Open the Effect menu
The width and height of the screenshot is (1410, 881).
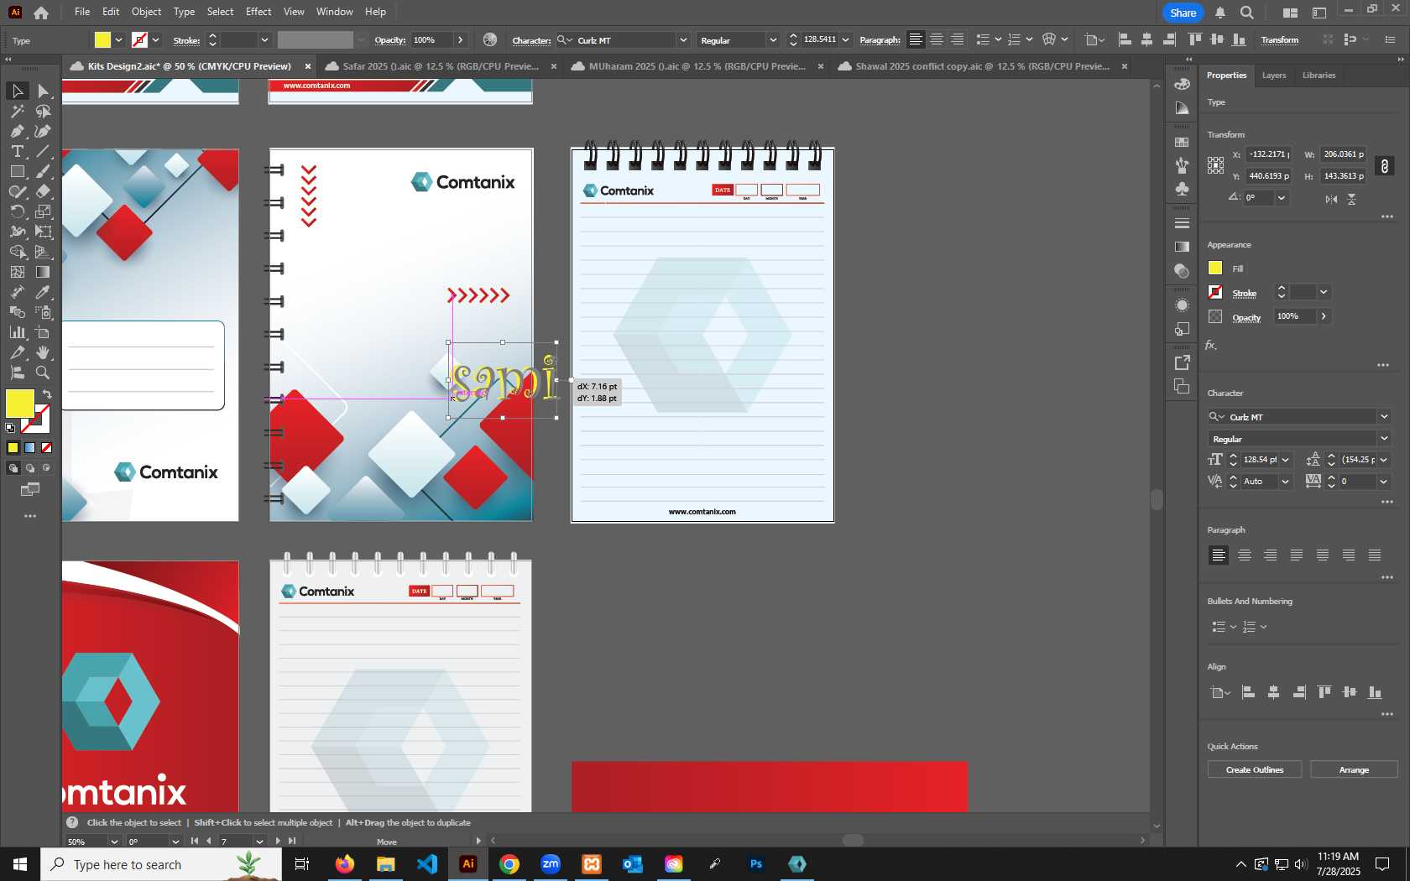pos(258,12)
